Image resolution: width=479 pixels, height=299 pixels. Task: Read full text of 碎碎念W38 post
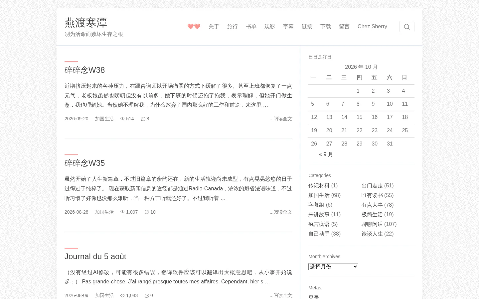pyautogui.click(x=281, y=119)
